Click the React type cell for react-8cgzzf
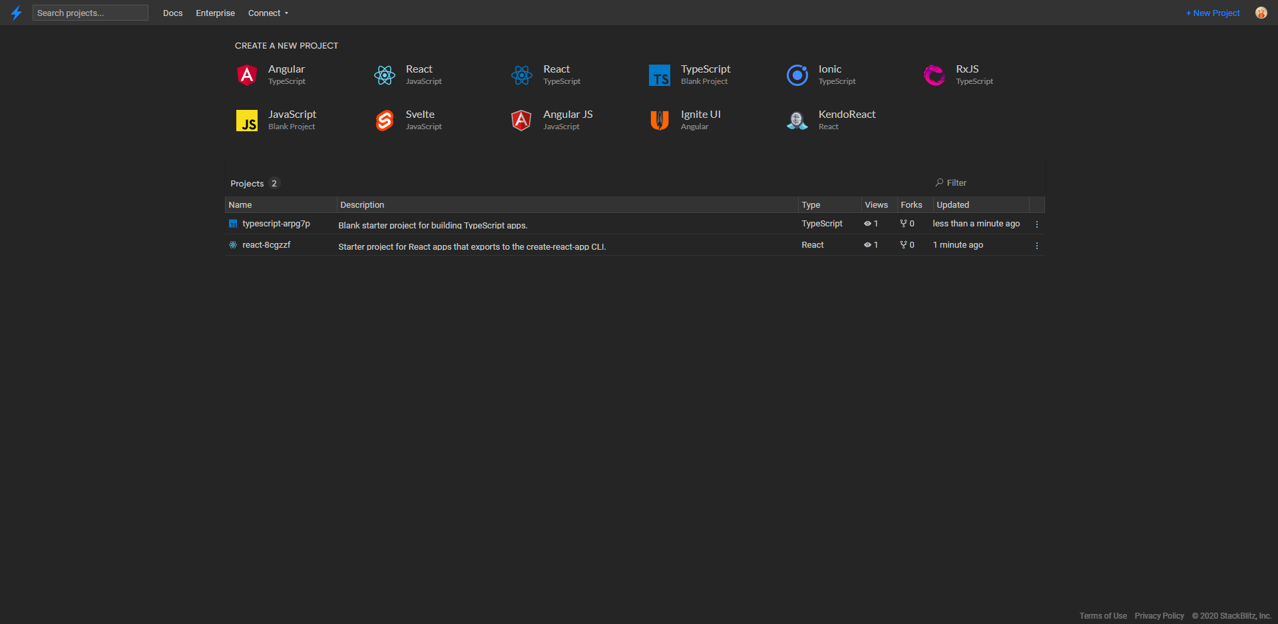The image size is (1278, 624). click(x=813, y=245)
